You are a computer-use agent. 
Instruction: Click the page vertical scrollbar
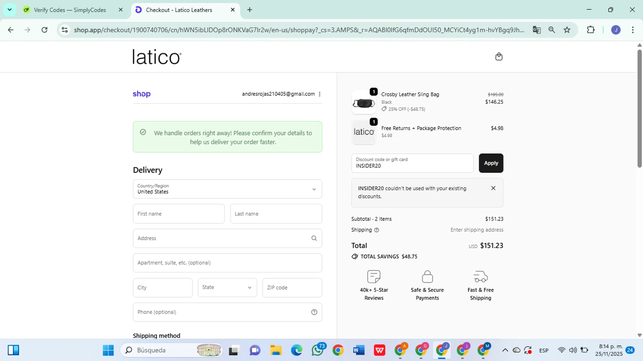click(x=639, y=108)
